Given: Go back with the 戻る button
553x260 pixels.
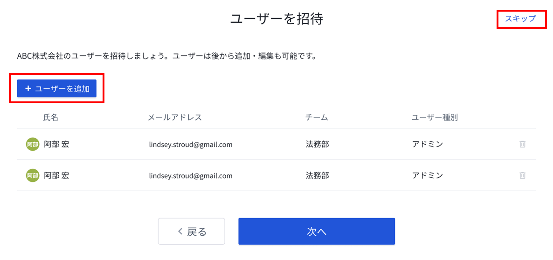Looking at the screenshot, I should (x=192, y=231).
